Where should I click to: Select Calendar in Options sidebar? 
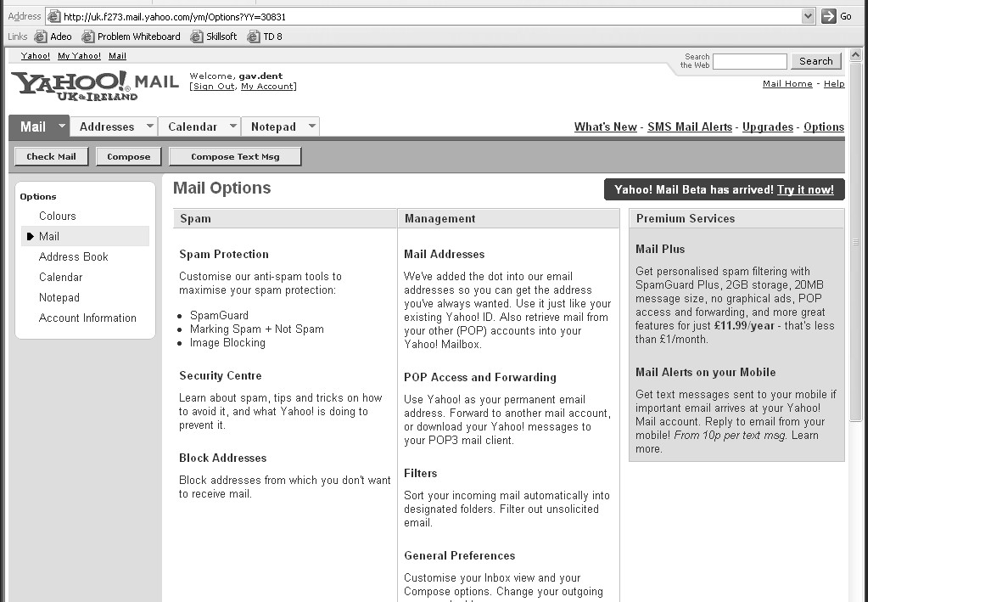[61, 278]
